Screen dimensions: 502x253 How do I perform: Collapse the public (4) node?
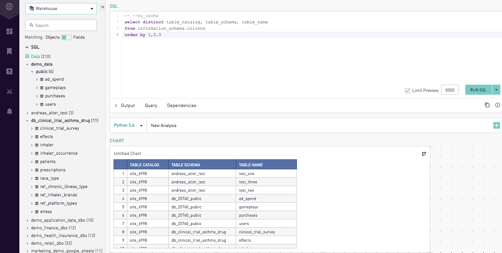pyautogui.click(x=32, y=72)
